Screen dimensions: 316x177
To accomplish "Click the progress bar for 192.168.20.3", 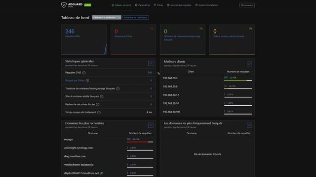I will click(238, 80).
